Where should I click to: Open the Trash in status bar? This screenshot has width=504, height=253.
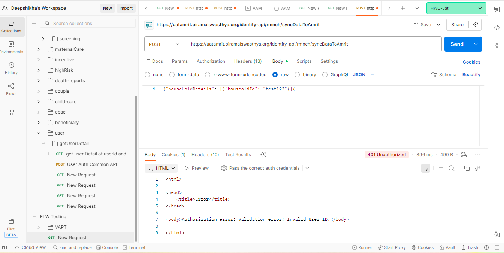click(470, 247)
